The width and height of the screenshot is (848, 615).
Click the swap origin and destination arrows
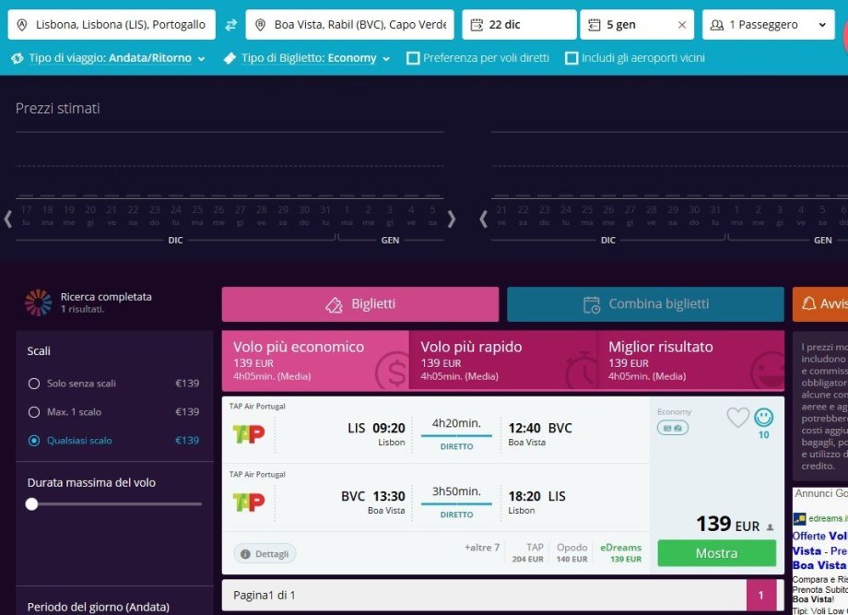pyautogui.click(x=230, y=25)
